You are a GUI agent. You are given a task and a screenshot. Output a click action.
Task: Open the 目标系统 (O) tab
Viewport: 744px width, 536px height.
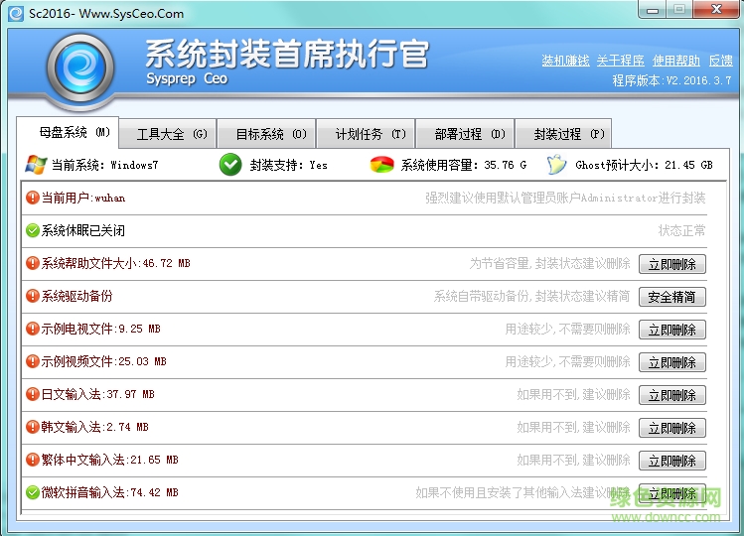coord(270,134)
